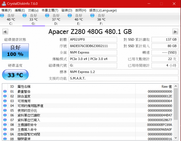Select the F: drive status orb
The image size is (181, 141).
pyautogui.click(x=93, y=16)
